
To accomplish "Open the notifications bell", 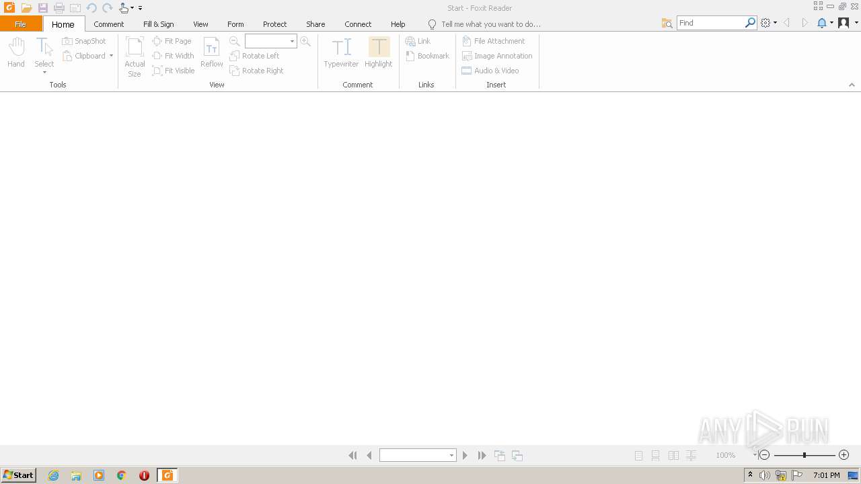I will [x=821, y=23].
